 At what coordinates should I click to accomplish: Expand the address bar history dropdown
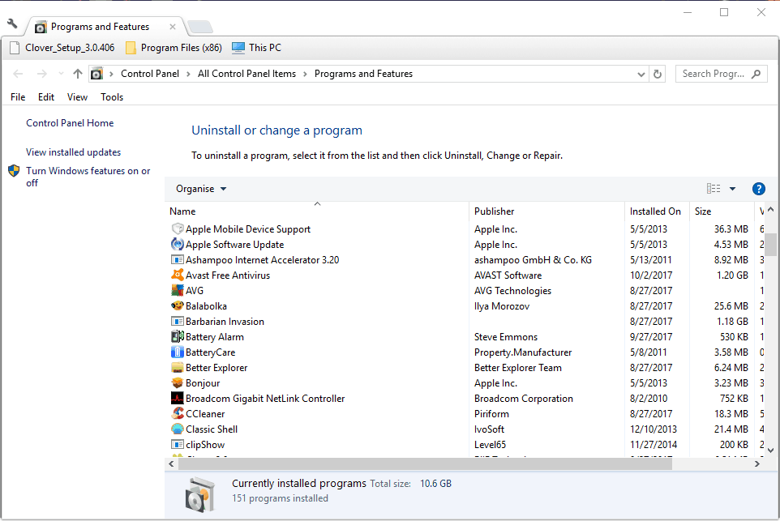click(x=640, y=74)
